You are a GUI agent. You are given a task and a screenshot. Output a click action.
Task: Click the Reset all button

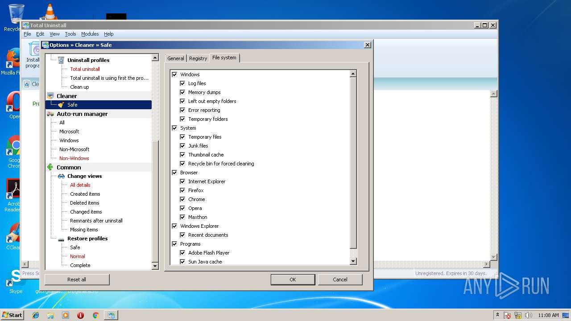(x=77, y=280)
